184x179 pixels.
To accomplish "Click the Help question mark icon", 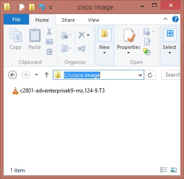I will click(175, 19).
